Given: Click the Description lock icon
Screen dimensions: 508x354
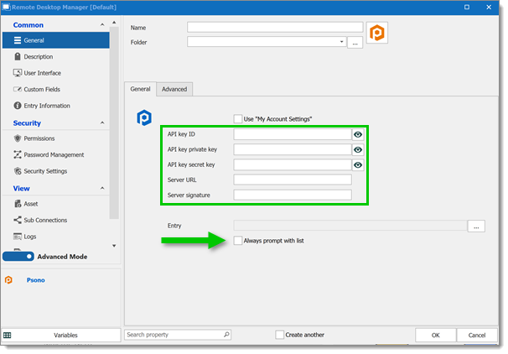Looking at the screenshot, I should pyautogui.click(x=18, y=56).
